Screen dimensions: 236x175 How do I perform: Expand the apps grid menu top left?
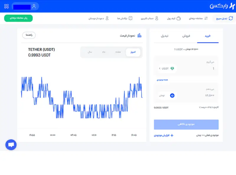point(6,6)
